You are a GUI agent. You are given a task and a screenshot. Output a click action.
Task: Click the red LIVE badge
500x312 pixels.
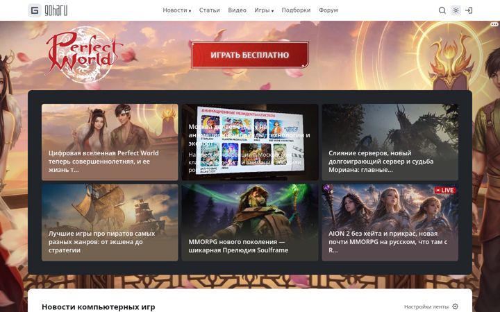pyautogui.click(x=445, y=190)
